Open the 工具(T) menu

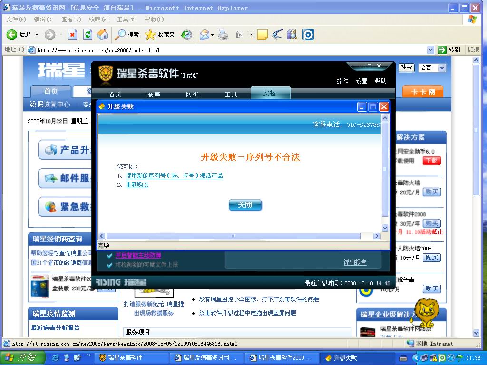point(127,19)
